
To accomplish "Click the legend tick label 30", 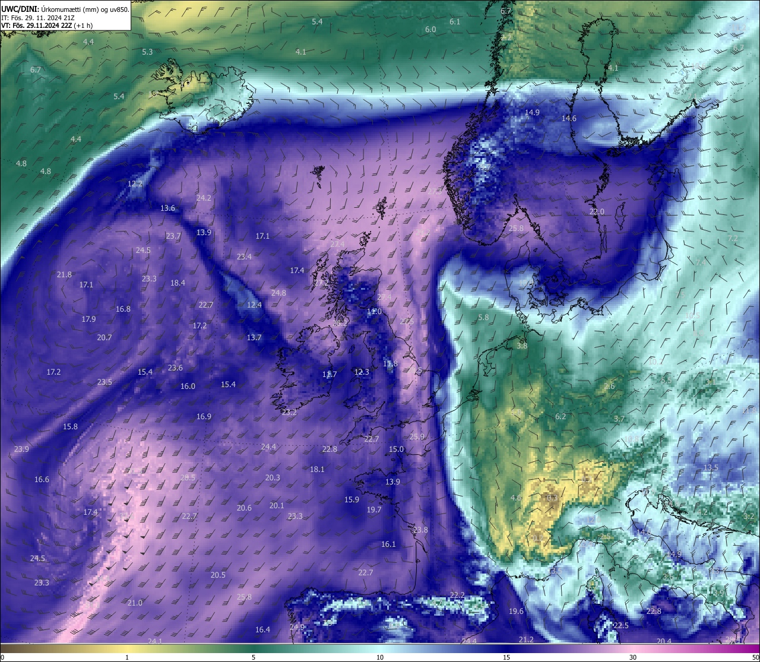I will click(x=633, y=657).
